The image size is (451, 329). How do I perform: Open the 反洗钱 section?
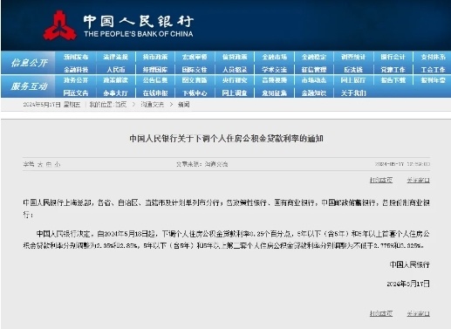353,70
